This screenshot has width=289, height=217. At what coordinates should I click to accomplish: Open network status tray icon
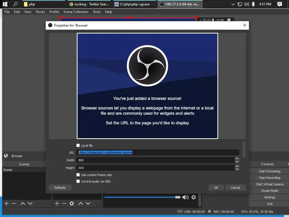pos(240,4)
